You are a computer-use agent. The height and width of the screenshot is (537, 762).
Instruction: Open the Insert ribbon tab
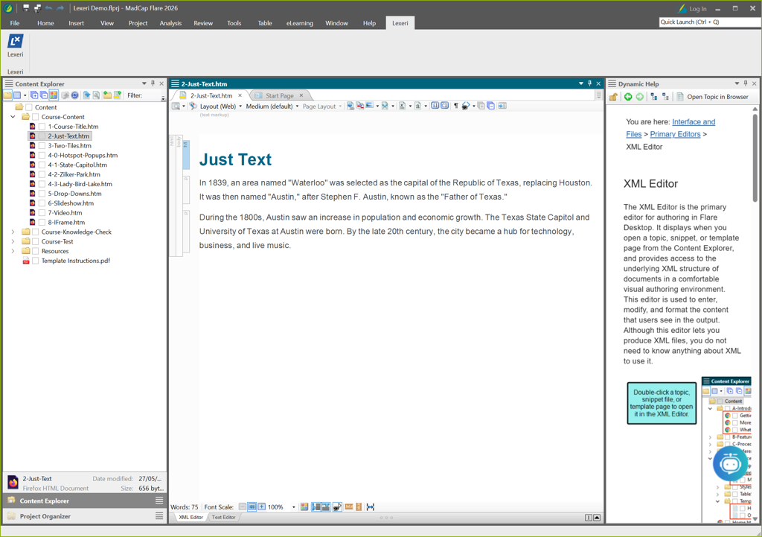pyautogui.click(x=77, y=23)
